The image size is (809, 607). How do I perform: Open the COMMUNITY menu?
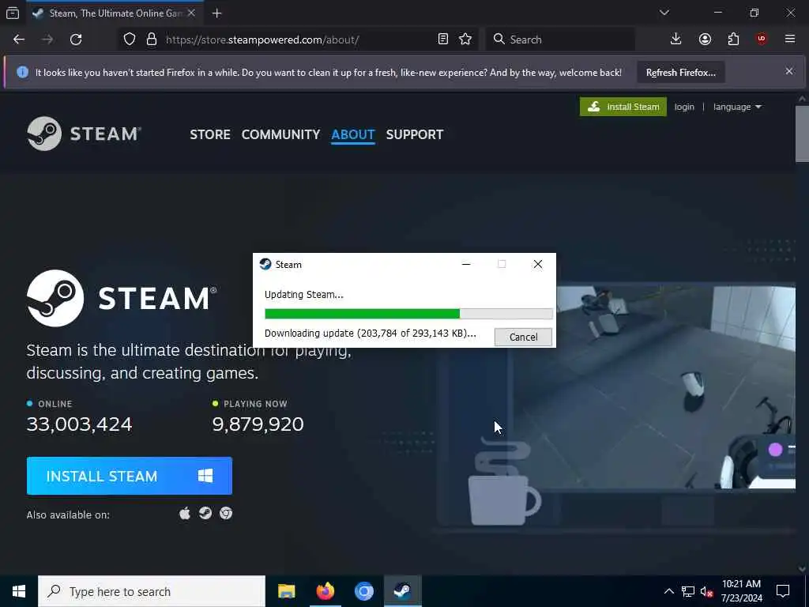pyautogui.click(x=280, y=134)
